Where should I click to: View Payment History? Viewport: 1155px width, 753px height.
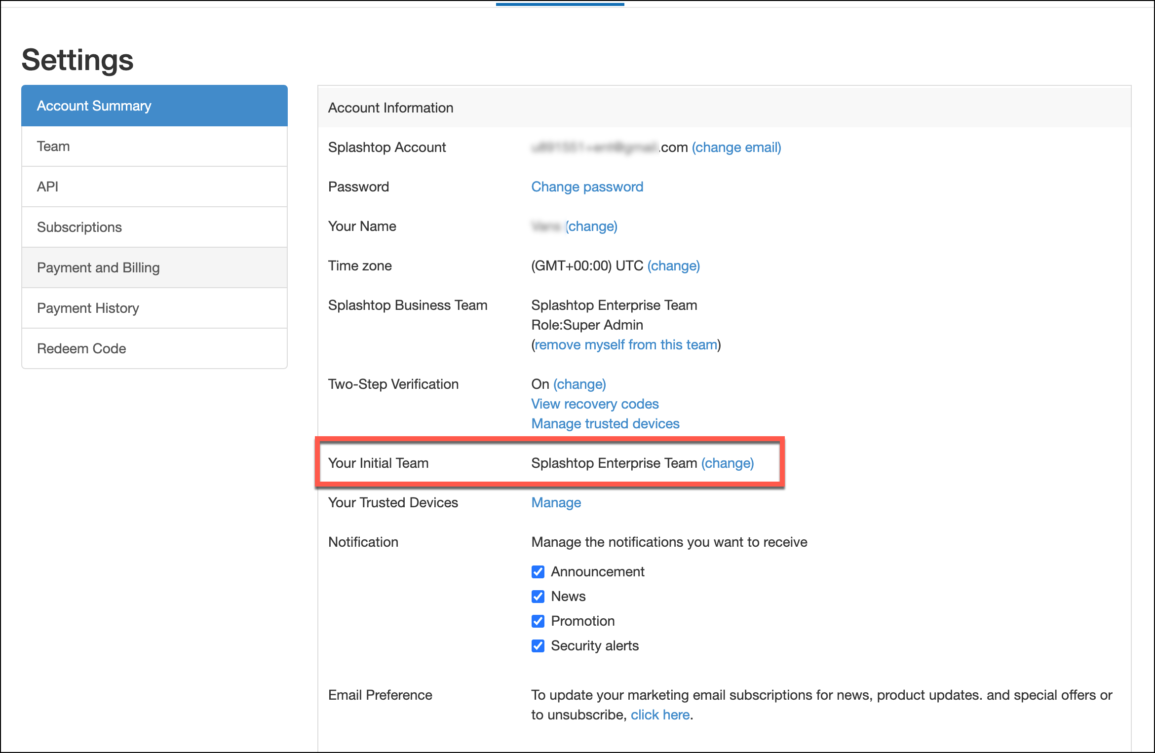pos(88,308)
